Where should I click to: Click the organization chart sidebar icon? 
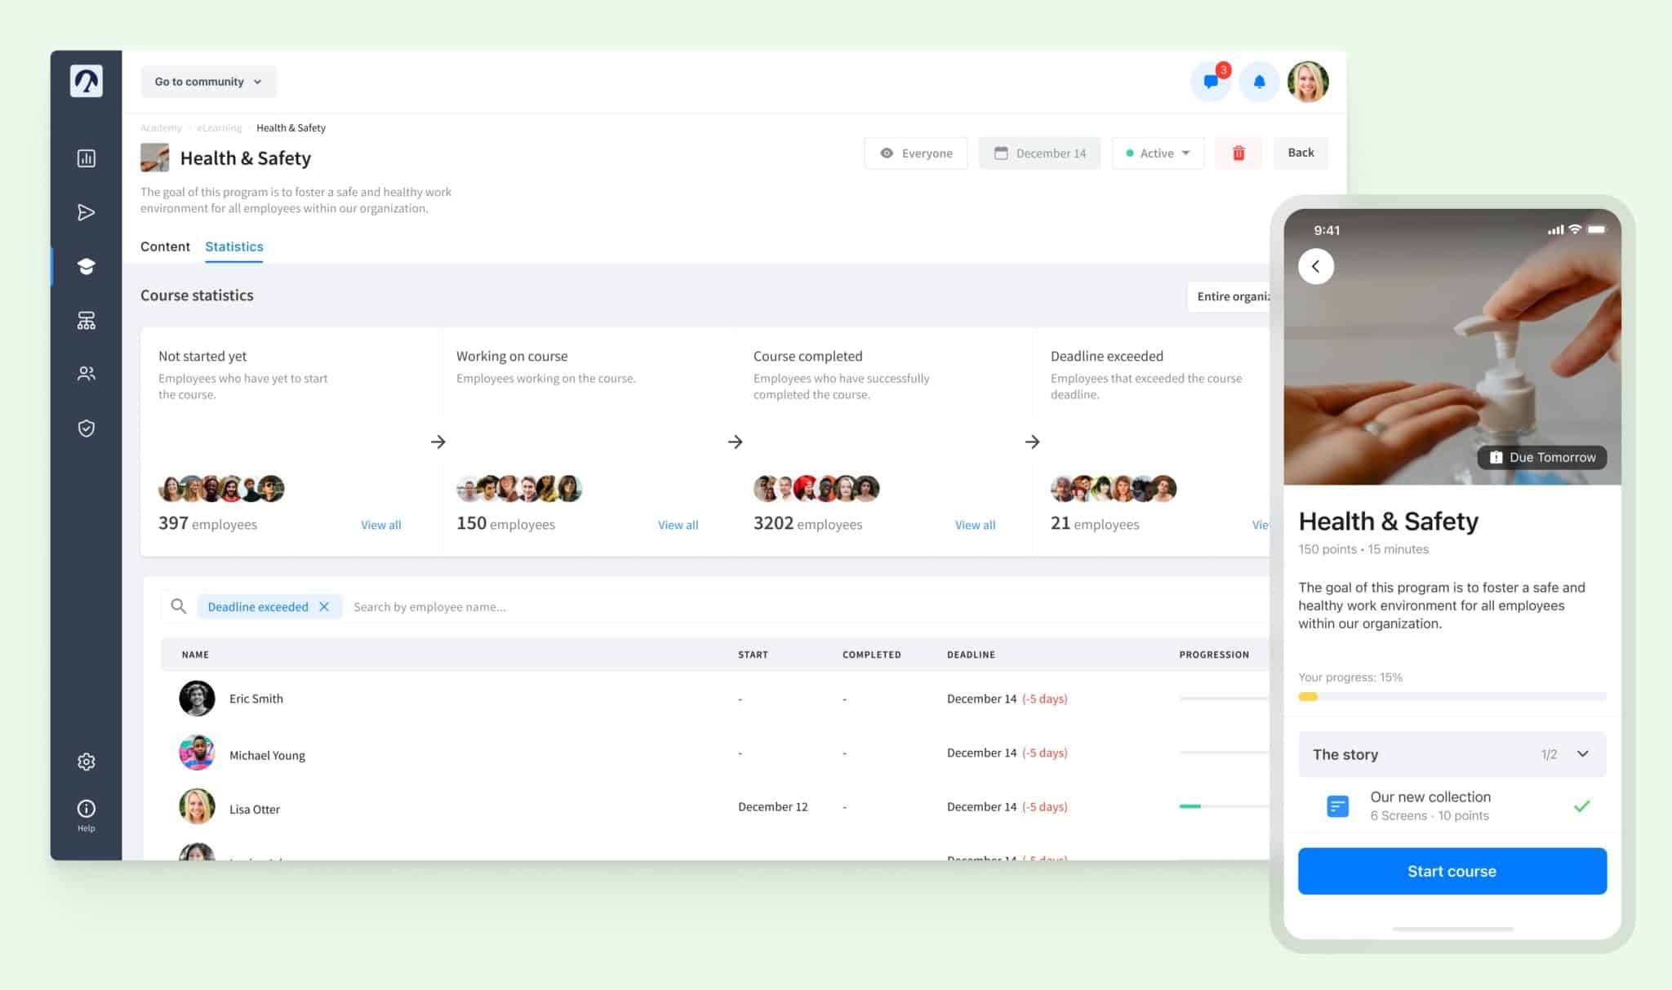86,320
